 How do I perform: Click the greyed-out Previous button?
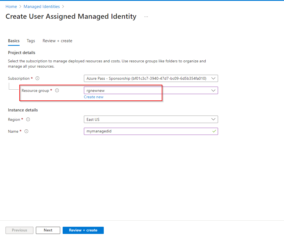click(19, 230)
